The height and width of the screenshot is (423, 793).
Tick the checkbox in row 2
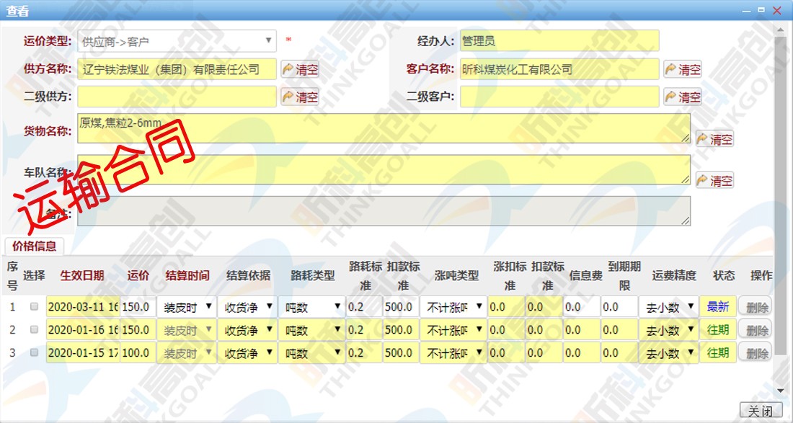pos(34,329)
